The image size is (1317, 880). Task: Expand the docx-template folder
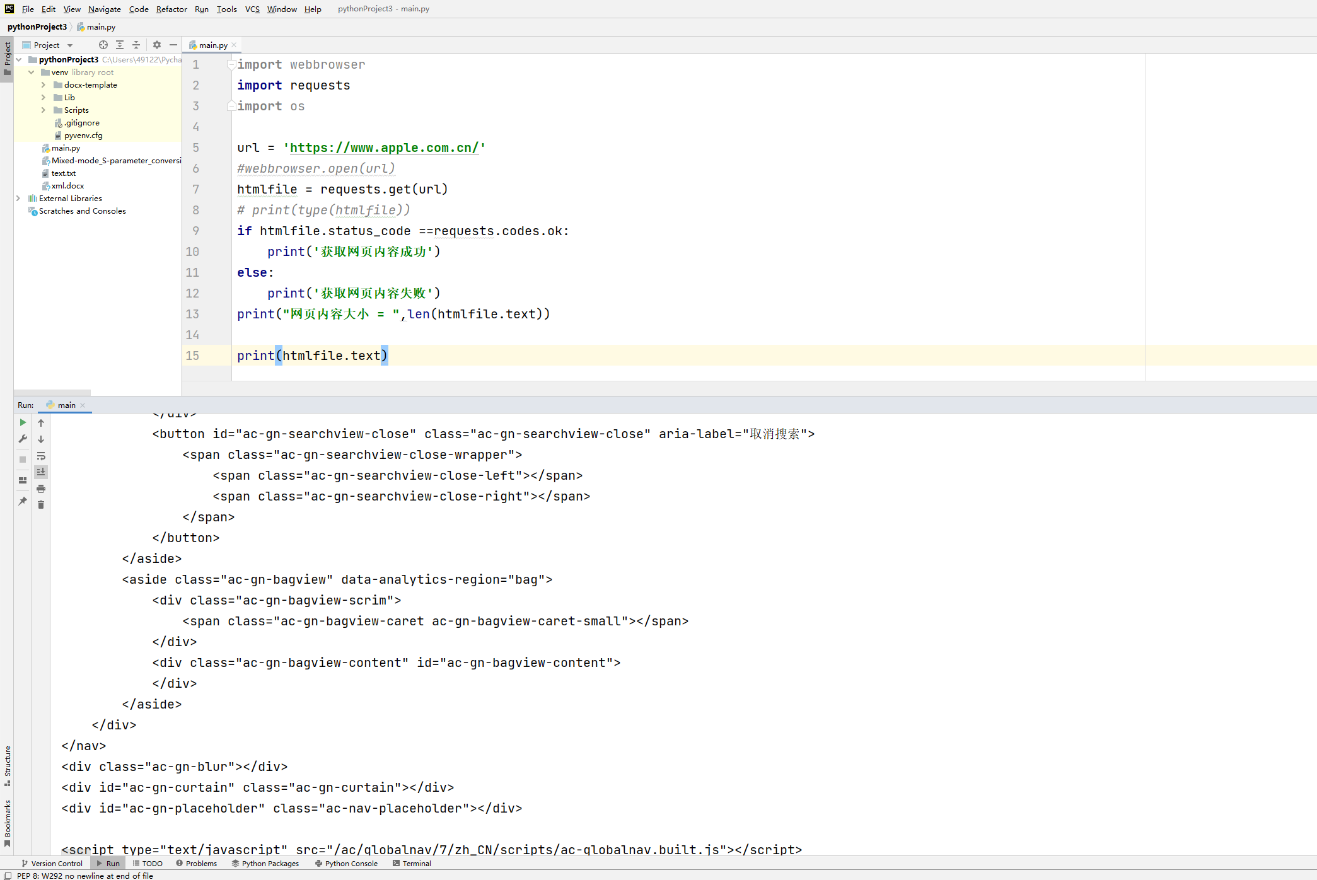pos(44,85)
